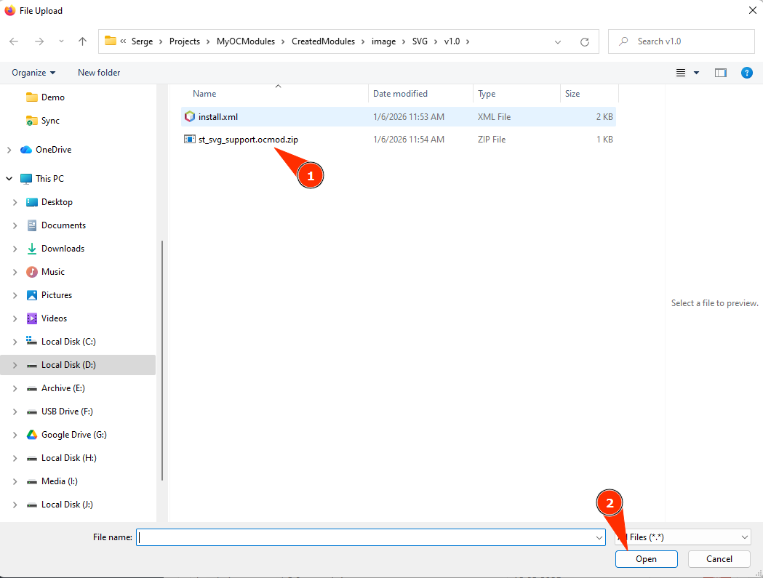Expand Local Disk (D:) tree node
Viewport: 763px width, 578px height.
pos(15,365)
